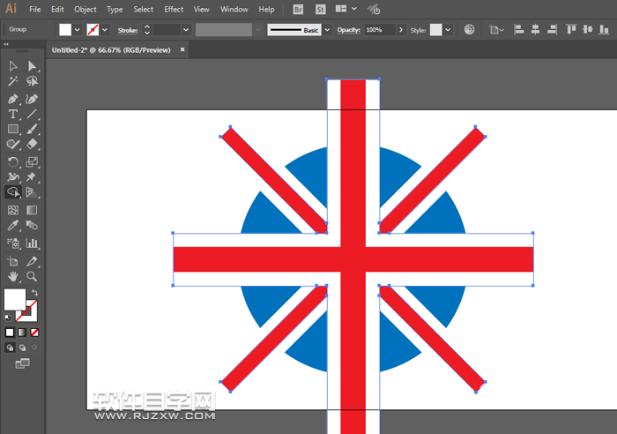The width and height of the screenshot is (617, 434).
Task: Select the Zoom magnifier tool
Action: (x=33, y=276)
